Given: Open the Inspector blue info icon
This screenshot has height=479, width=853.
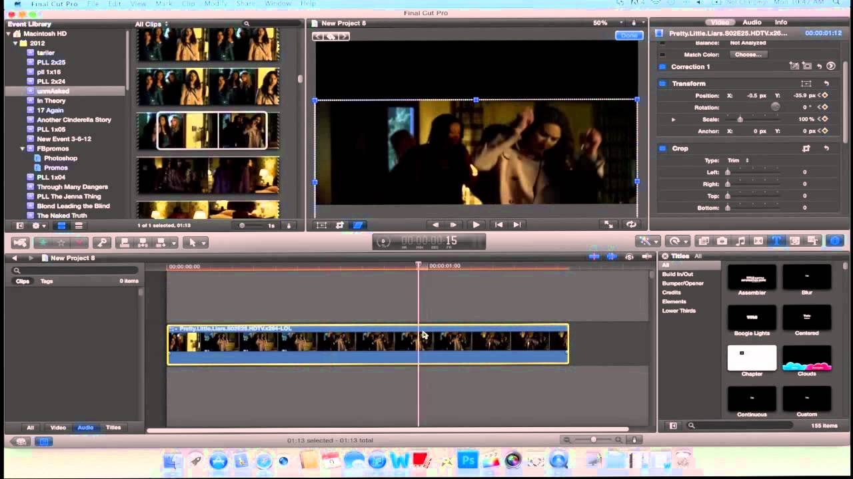Looking at the screenshot, I should (835, 241).
